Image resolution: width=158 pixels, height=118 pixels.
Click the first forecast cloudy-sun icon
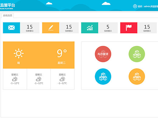click(x=15, y=79)
